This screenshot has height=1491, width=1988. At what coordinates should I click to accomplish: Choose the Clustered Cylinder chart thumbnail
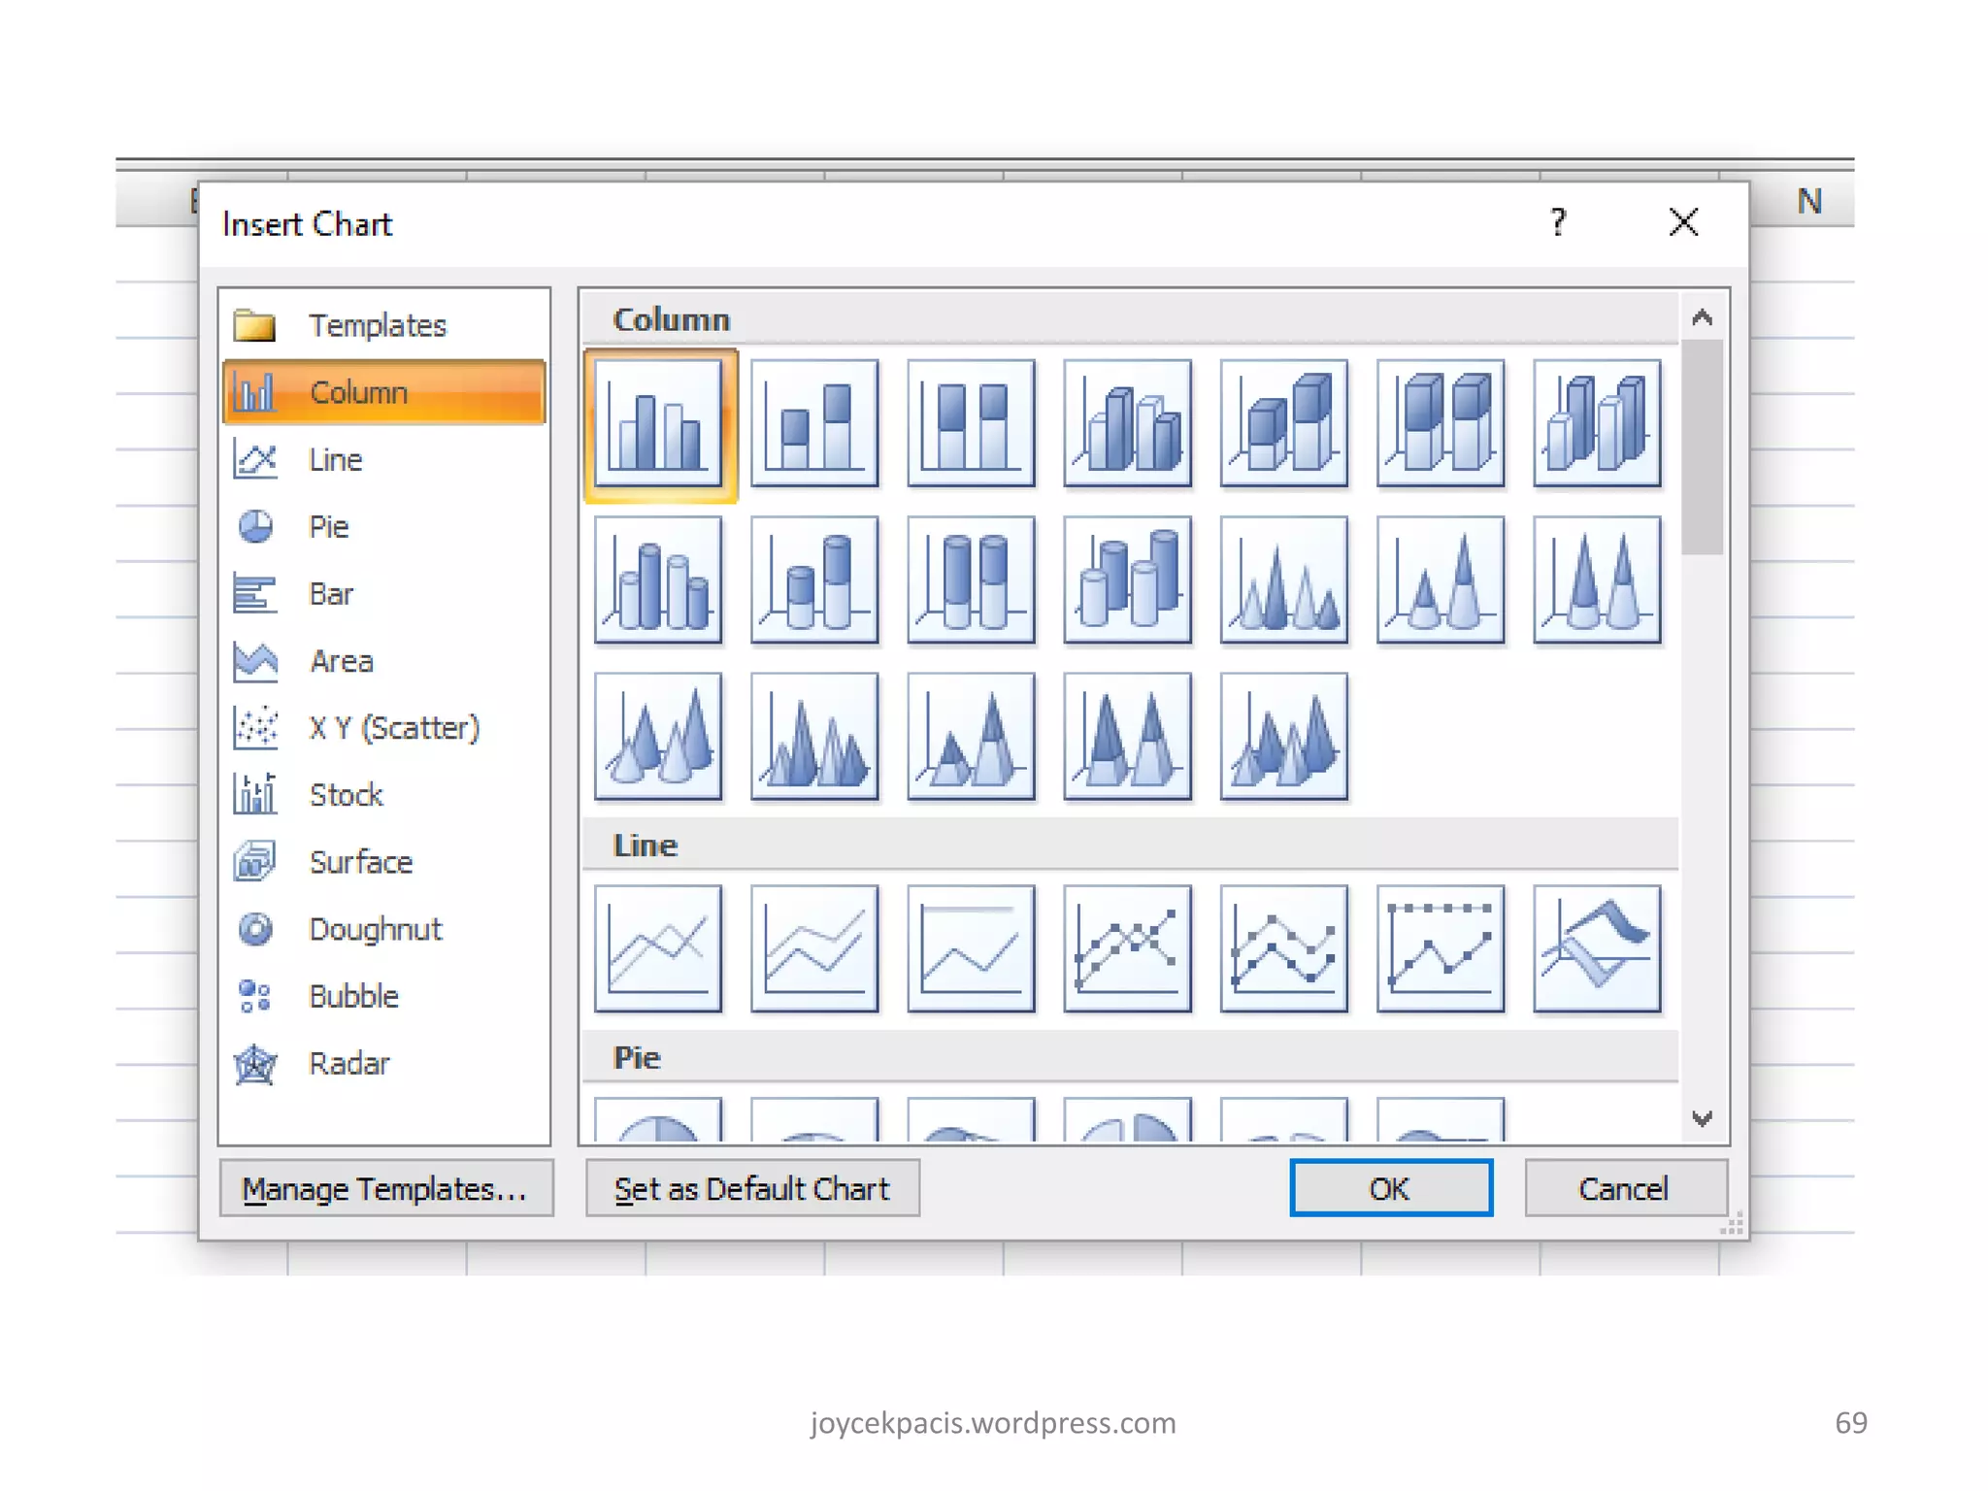(x=658, y=580)
